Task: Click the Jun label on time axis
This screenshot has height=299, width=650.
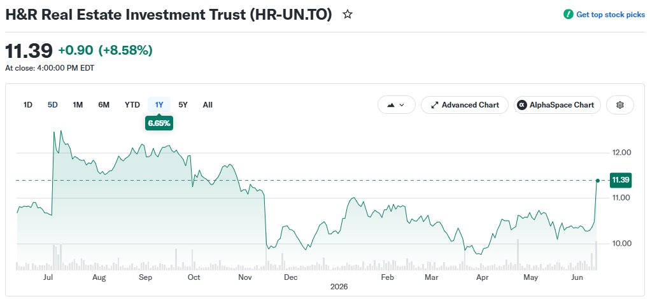Action: (x=577, y=277)
